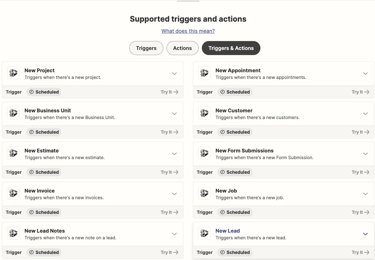Expand the New Job trigger details
Viewport: 375px width, 260px height.
click(x=365, y=194)
